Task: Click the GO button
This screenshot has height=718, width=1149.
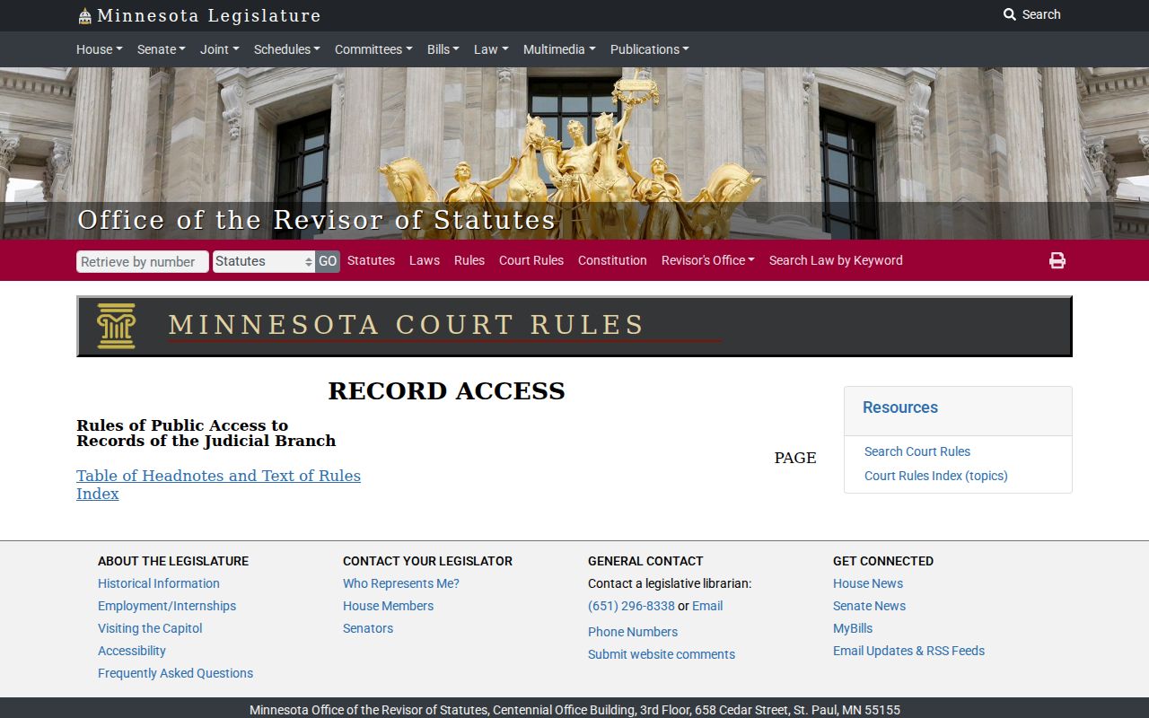Action: point(328,261)
